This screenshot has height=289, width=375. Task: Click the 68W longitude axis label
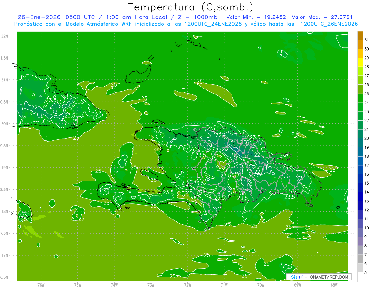(x=334, y=285)
